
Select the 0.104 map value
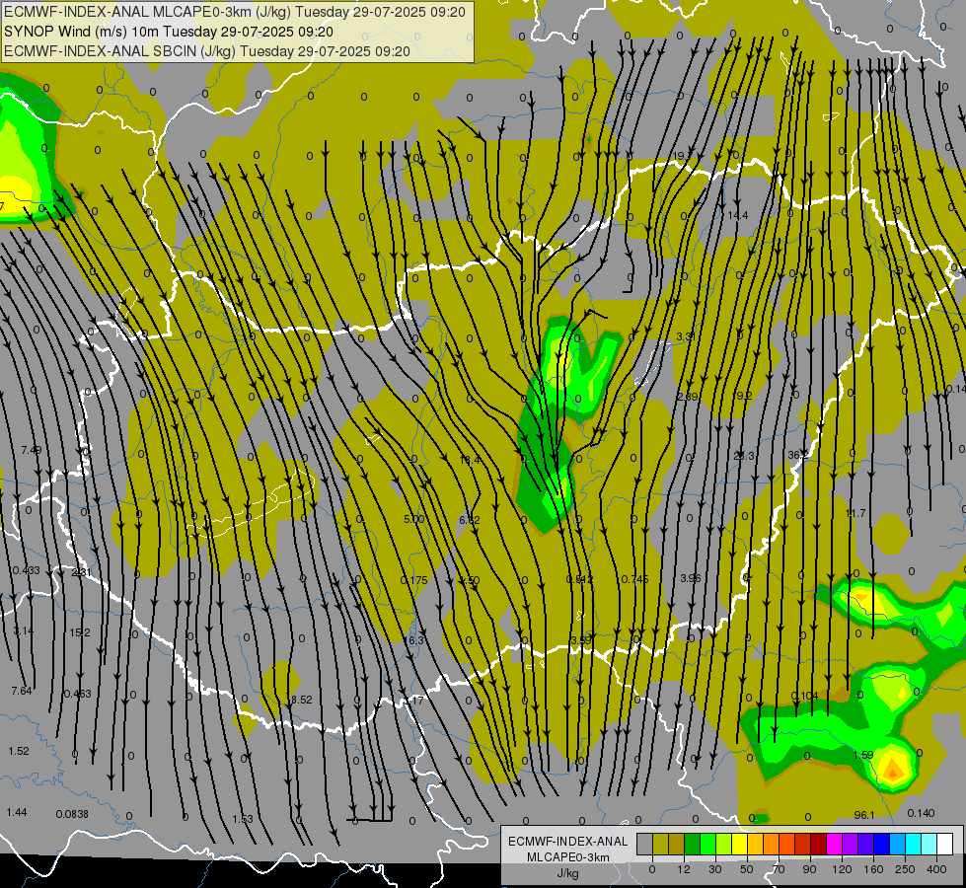tap(804, 697)
